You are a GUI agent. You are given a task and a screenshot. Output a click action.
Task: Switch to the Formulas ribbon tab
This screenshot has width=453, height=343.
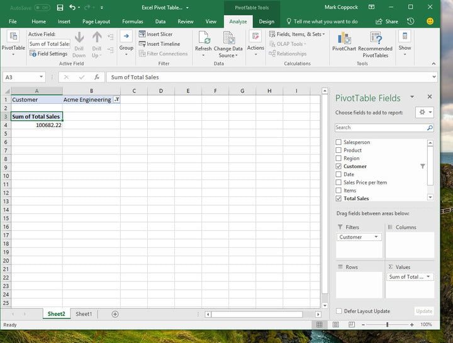click(x=132, y=21)
